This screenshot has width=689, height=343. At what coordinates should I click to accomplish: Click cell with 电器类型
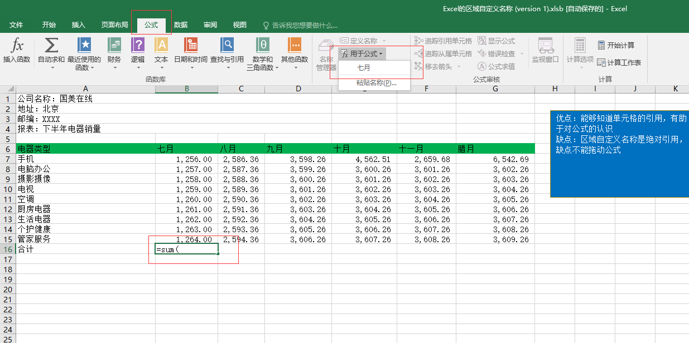(x=86, y=149)
